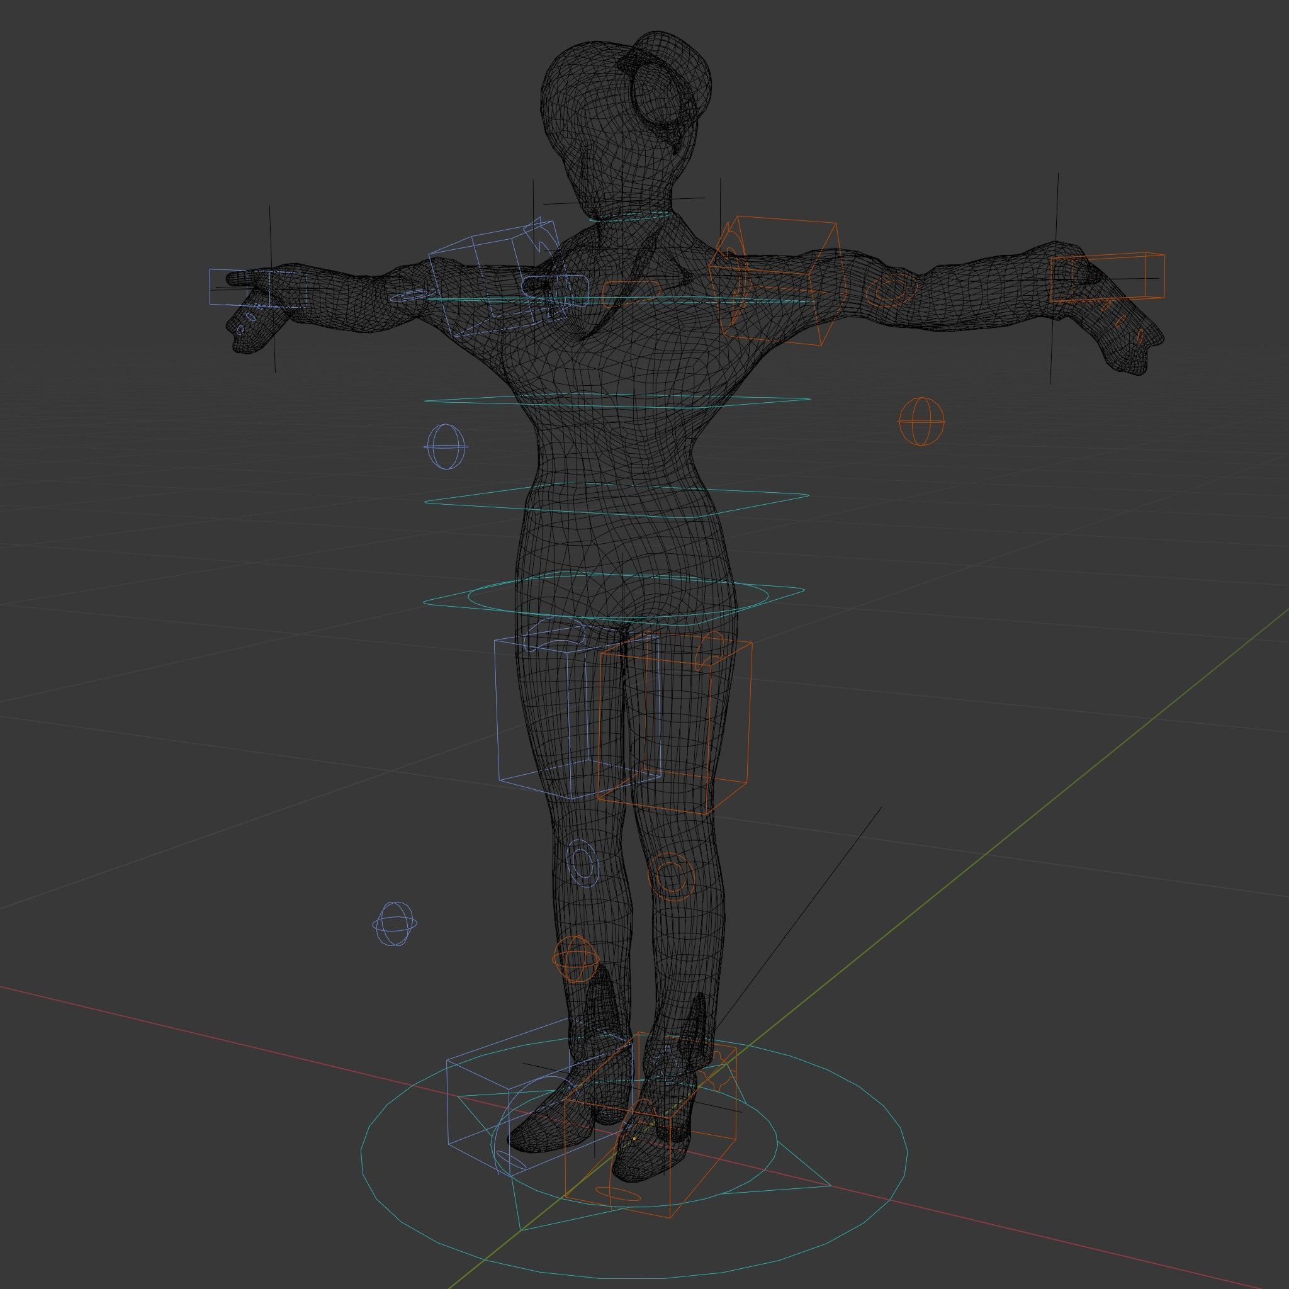Screen dimensions: 1289x1289
Task: Click the orange circular knee control
Action: (672, 876)
